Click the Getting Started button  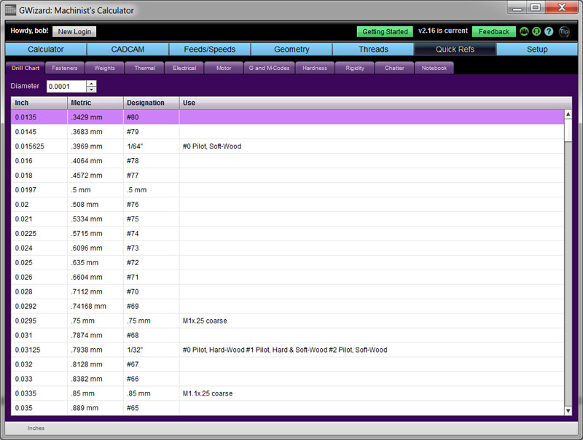click(x=385, y=31)
